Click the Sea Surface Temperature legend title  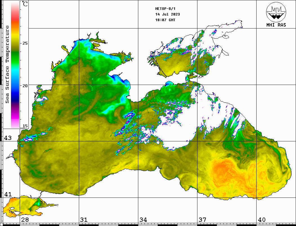click(x=7, y=64)
